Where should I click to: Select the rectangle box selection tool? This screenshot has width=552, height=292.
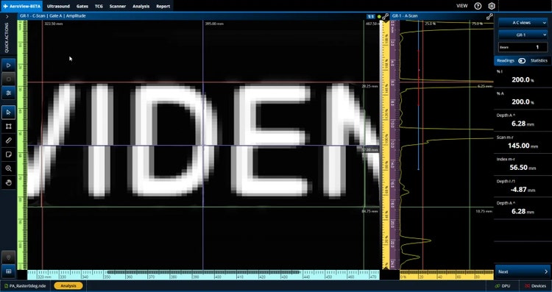(x=8, y=127)
